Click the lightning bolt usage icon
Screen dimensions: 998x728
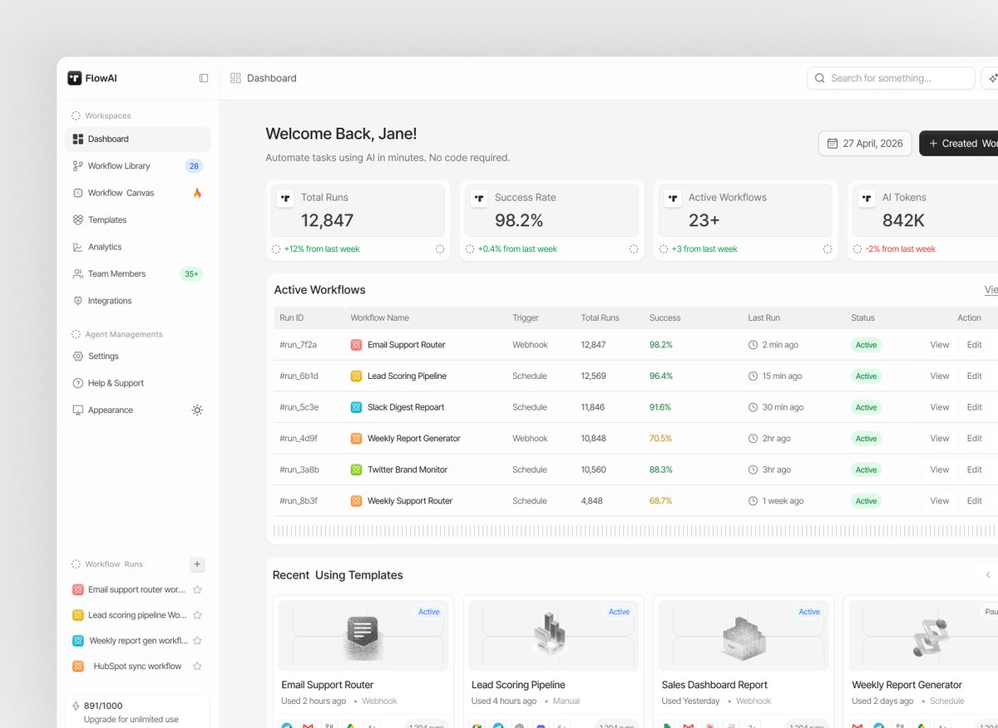(76, 706)
